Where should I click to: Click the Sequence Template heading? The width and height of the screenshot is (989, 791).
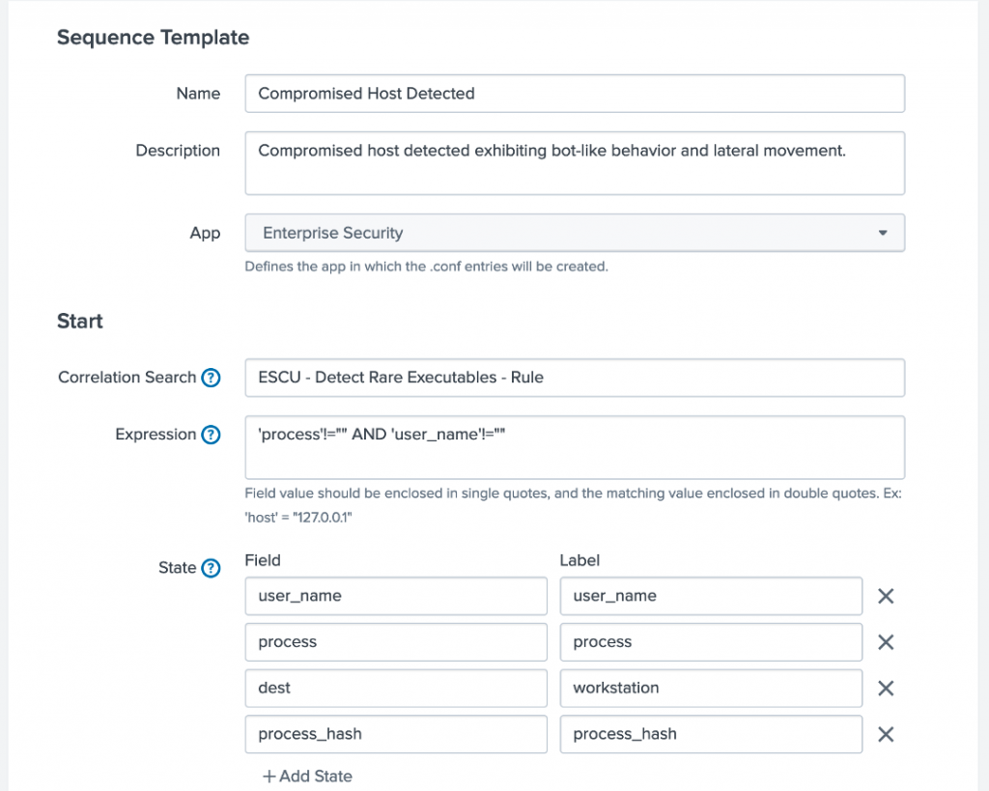pos(153,38)
